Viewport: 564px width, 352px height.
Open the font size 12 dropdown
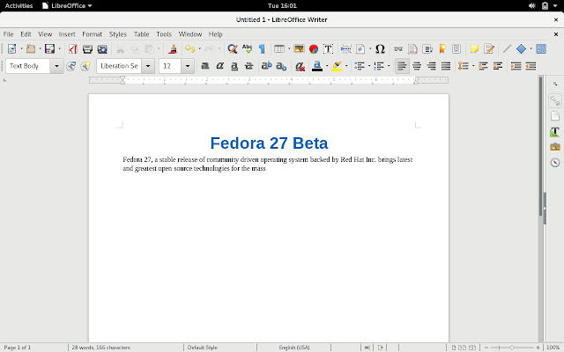pos(188,66)
